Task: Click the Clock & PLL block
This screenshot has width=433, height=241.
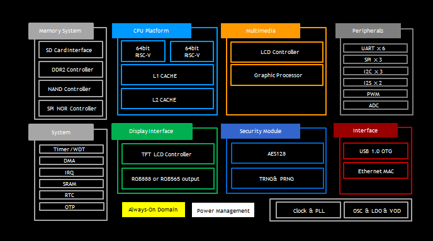Action: [308, 210]
